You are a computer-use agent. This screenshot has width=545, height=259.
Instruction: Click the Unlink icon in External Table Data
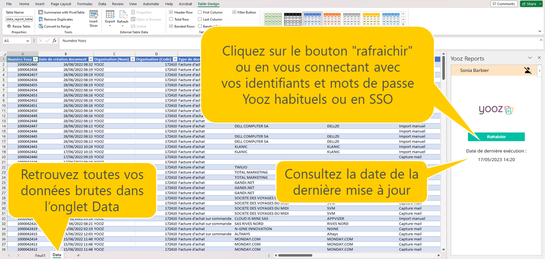coord(133,27)
